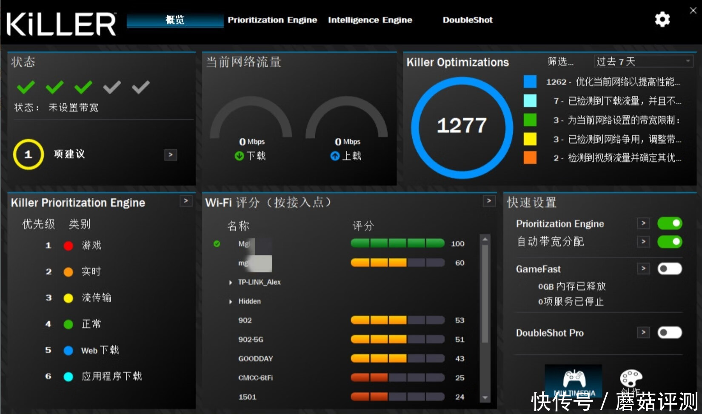Expand the Wi-Fi 评分 panel arrow
Viewport: 702px width, 414px height.
coord(489,201)
